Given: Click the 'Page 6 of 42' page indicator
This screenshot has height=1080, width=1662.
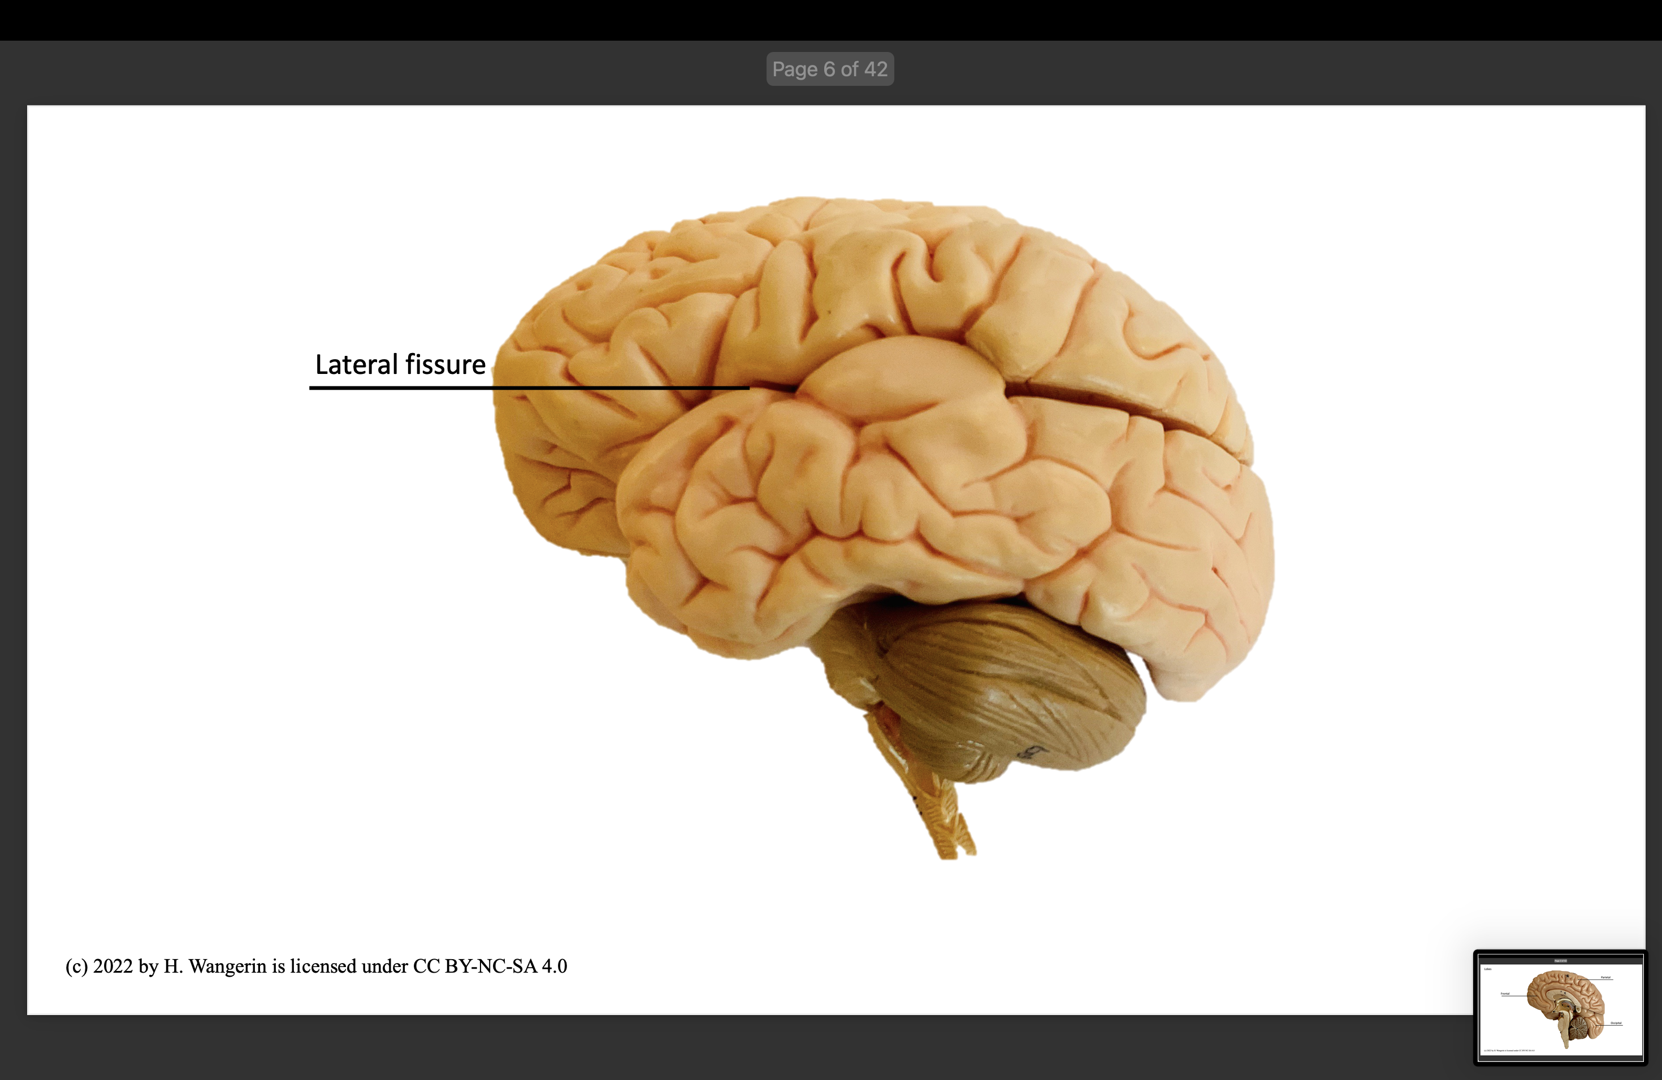Looking at the screenshot, I should click(x=830, y=69).
